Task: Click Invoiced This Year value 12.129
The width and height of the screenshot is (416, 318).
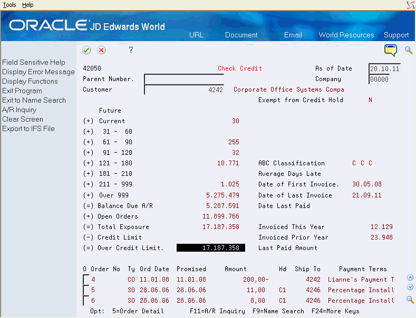Action: (x=382, y=227)
